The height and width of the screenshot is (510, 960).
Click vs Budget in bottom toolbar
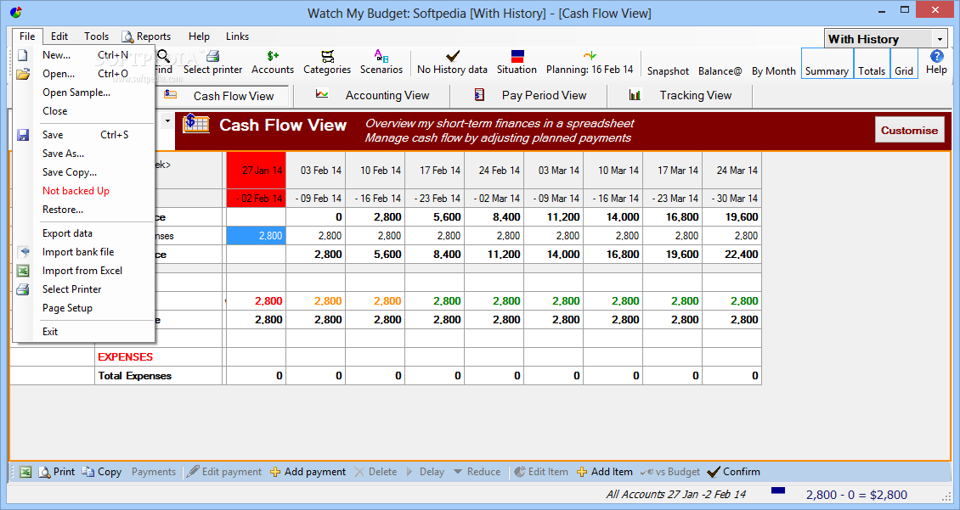click(x=669, y=472)
